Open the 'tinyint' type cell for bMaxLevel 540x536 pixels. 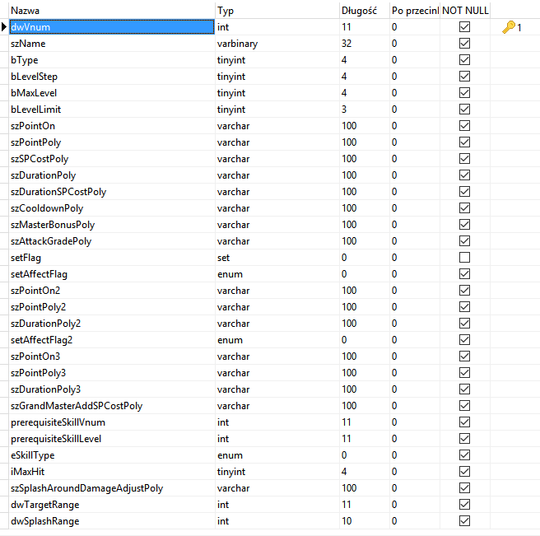(277, 93)
